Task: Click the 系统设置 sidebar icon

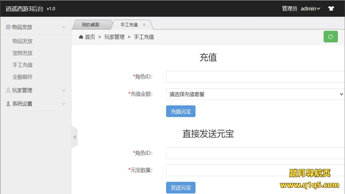Action: 8,104
